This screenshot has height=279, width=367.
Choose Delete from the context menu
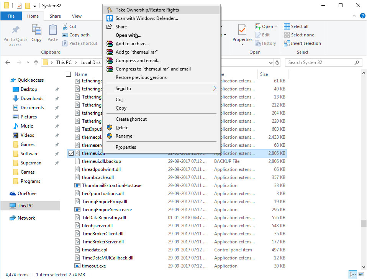(x=161, y=128)
